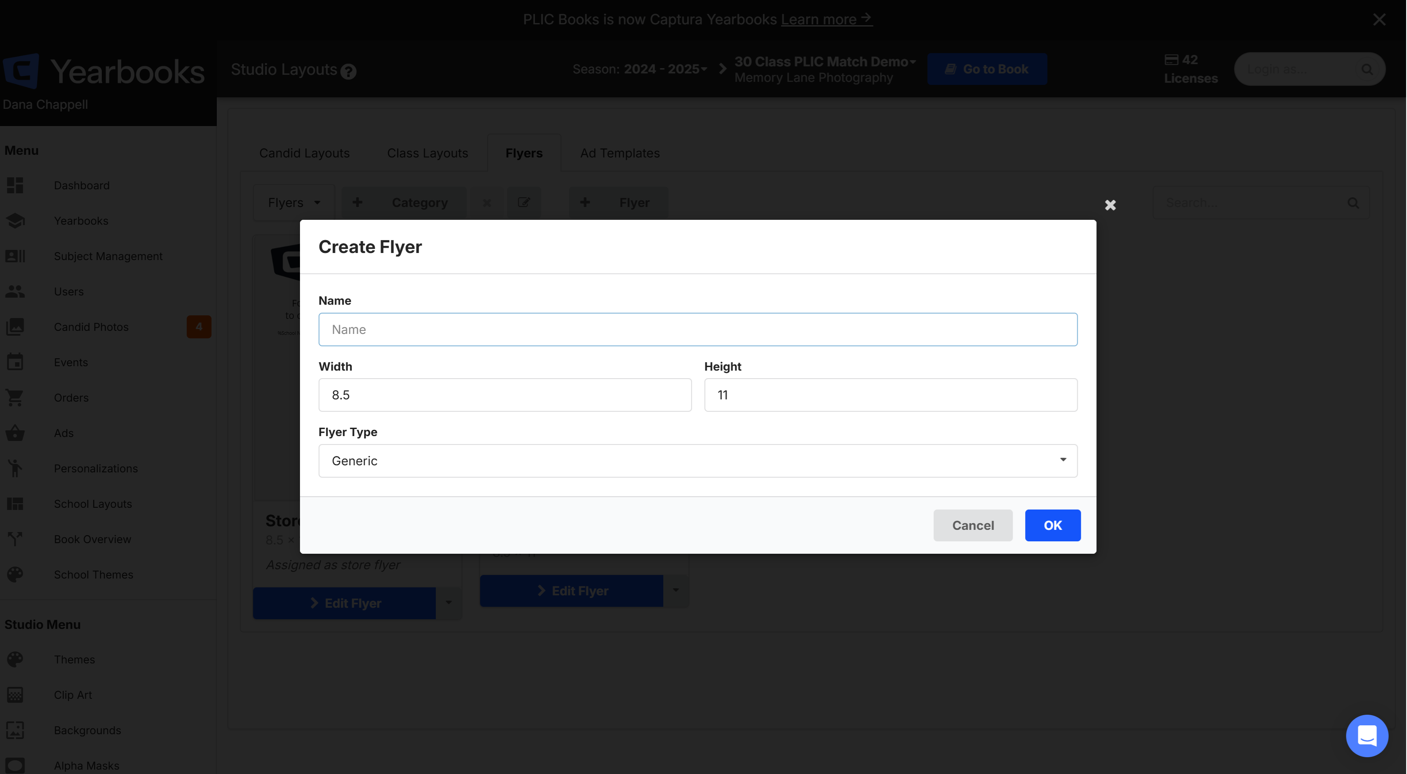
Task: Click the Personalizations figure icon
Action: click(x=15, y=468)
